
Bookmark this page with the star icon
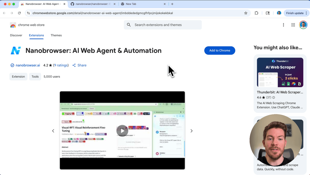246,13
